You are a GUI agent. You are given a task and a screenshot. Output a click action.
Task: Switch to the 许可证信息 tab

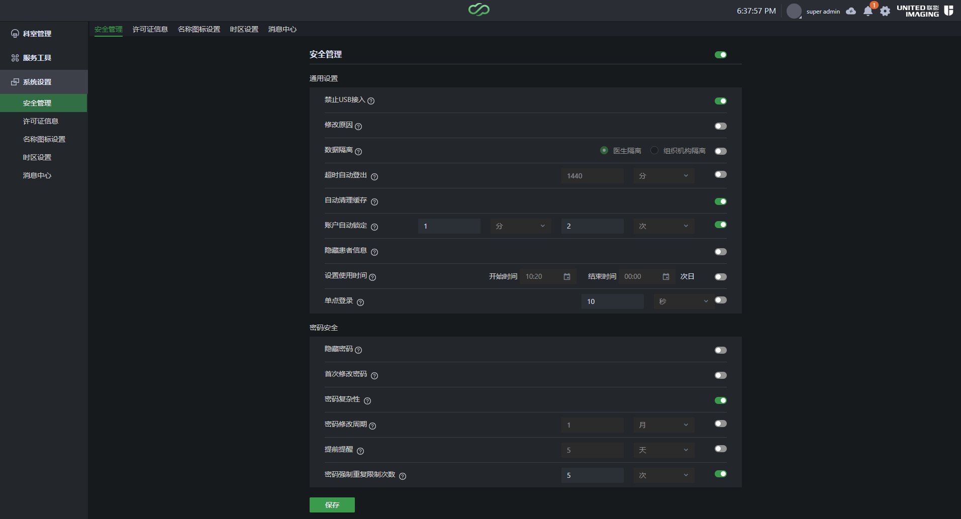150,29
